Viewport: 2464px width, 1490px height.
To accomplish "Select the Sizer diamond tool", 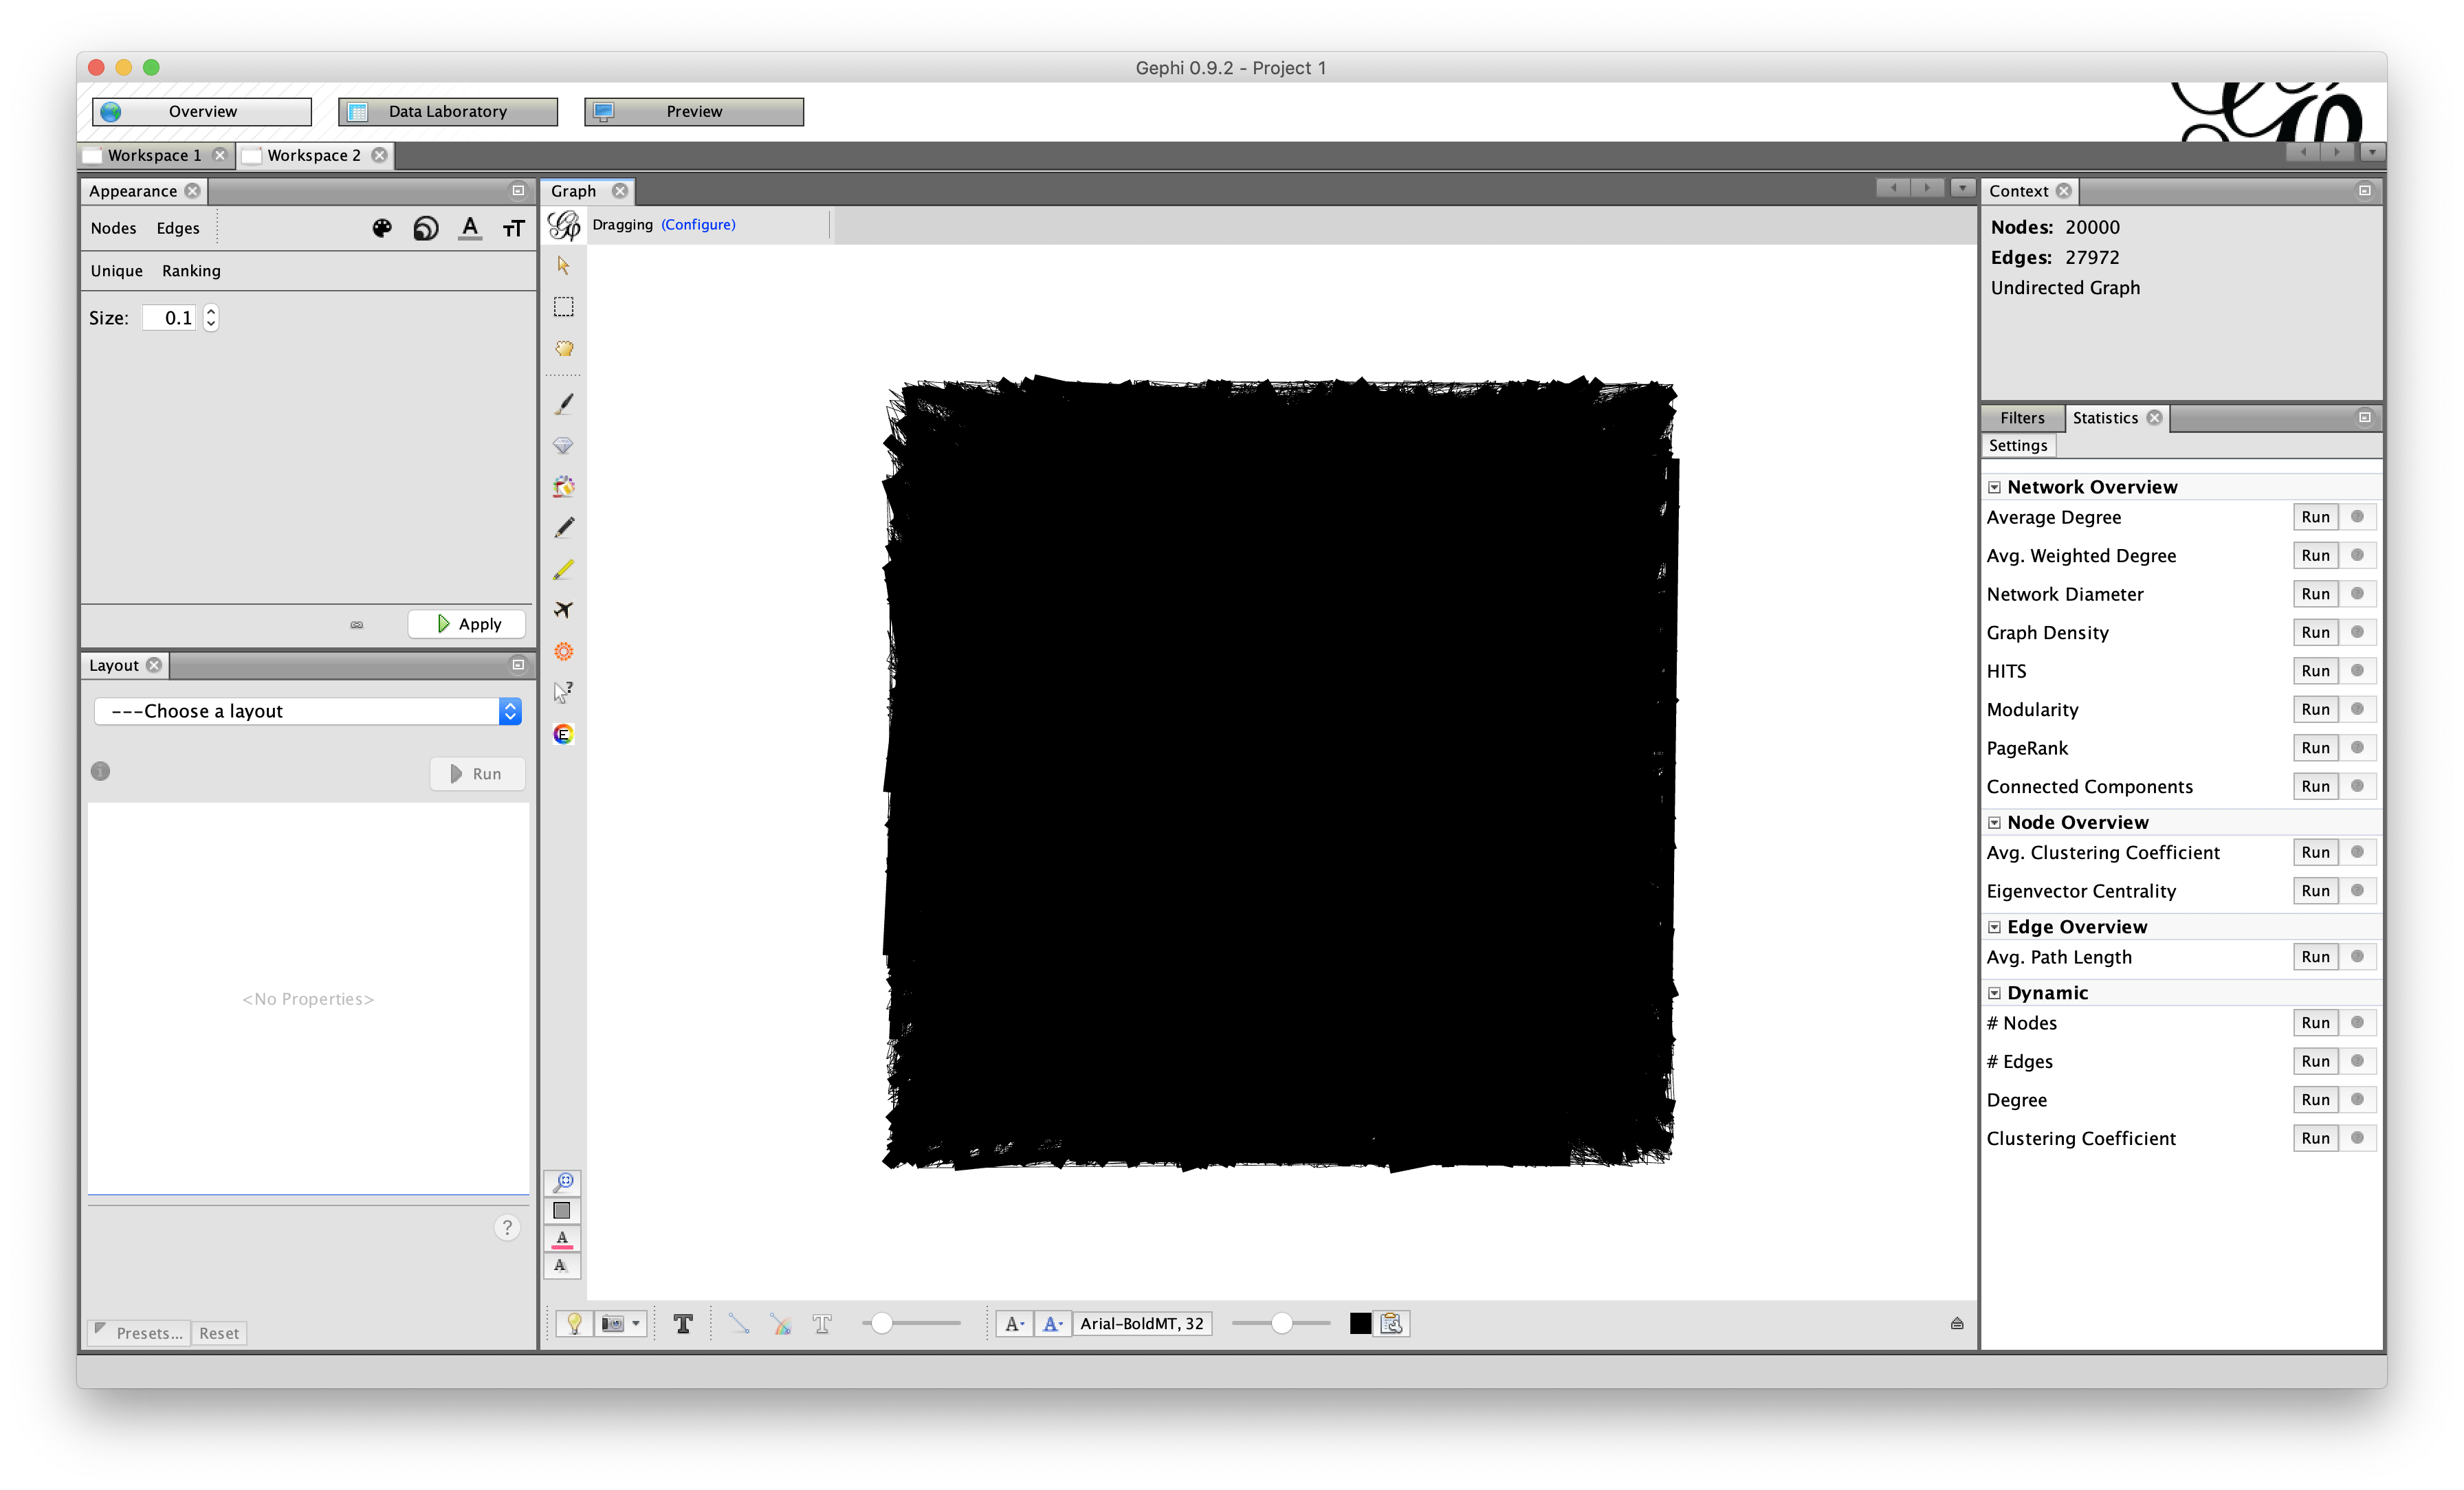I will 563,446.
